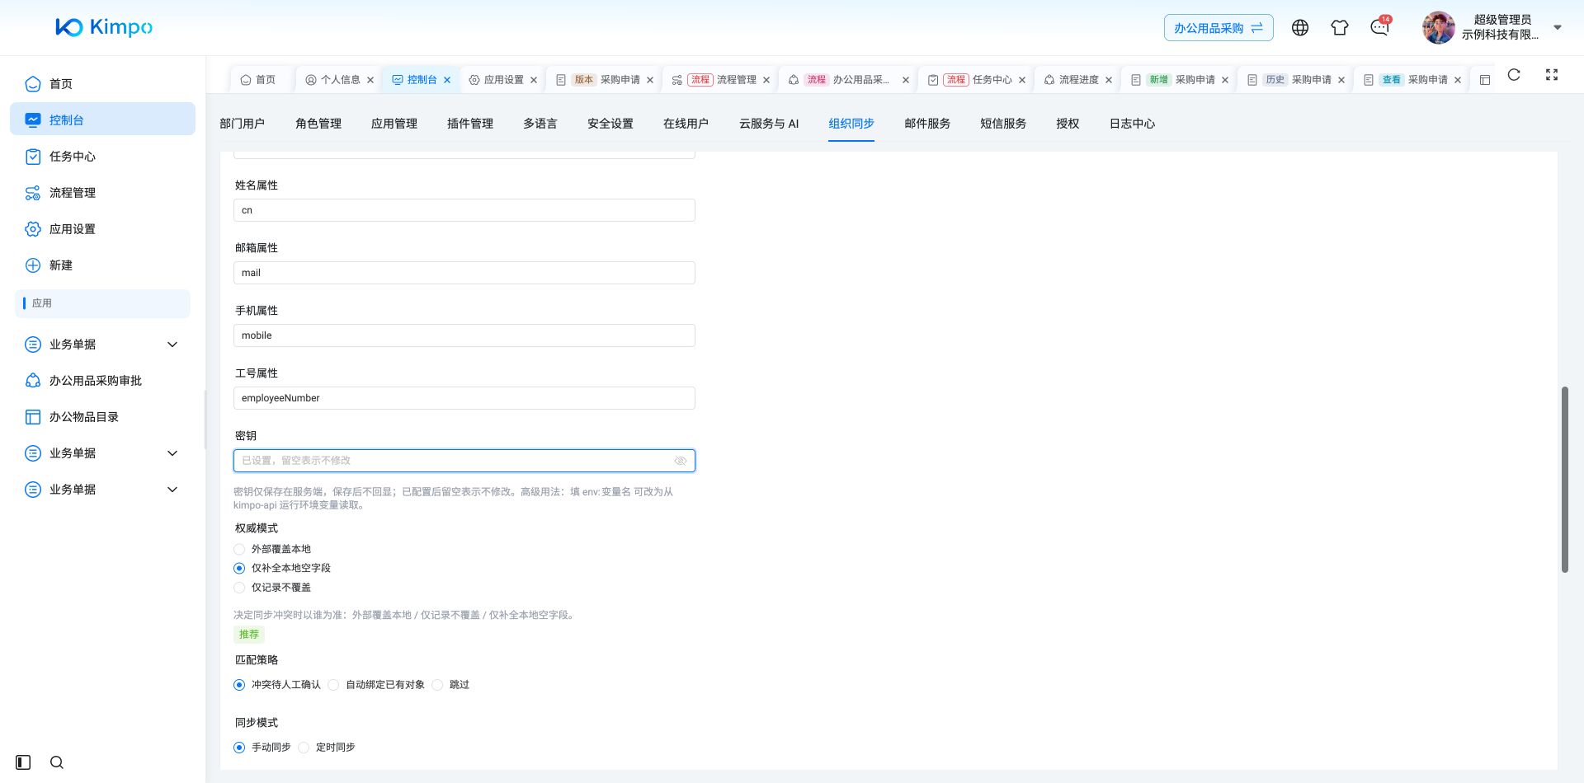
Task: Open messages icon with 14 badge
Action: pos(1379,27)
